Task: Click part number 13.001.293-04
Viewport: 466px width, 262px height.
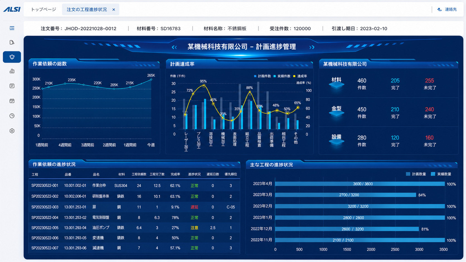Action: click(x=75, y=228)
